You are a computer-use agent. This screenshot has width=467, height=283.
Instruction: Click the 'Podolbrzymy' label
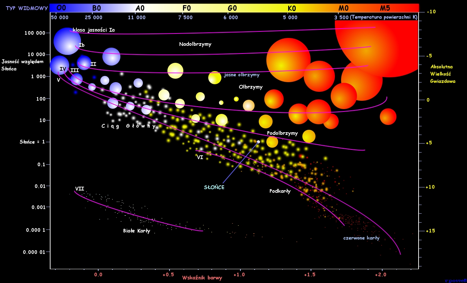pyautogui.click(x=282, y=133)
